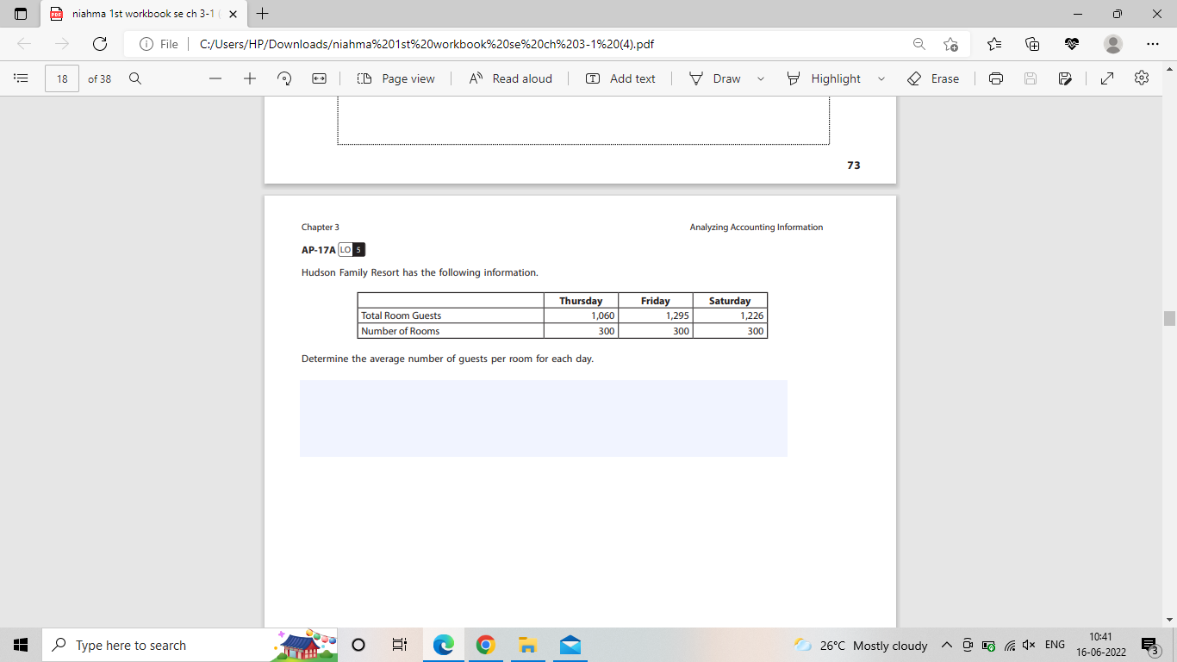Open PDF viewer settings gear
Viewport: 1177px width, 662px height.
1141,78
